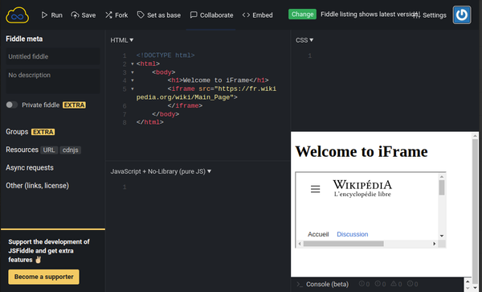The width and height of the screenshot is (482, 292).
Task: Expand the JavaScript library dropdown
Action: [x=161, y=171]
